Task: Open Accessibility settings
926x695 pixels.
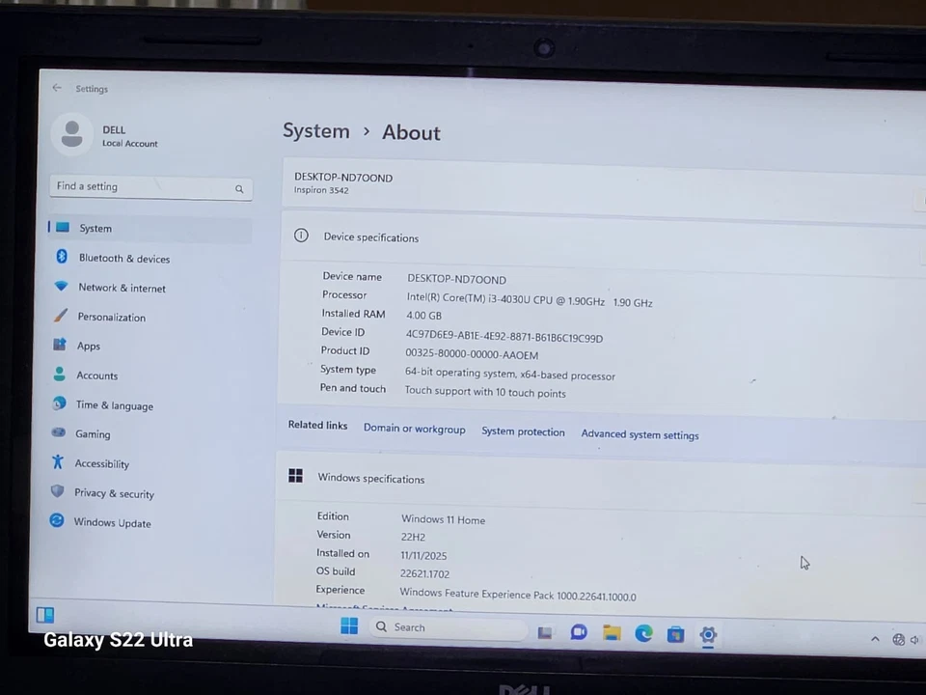Action: tap(101, 463)
